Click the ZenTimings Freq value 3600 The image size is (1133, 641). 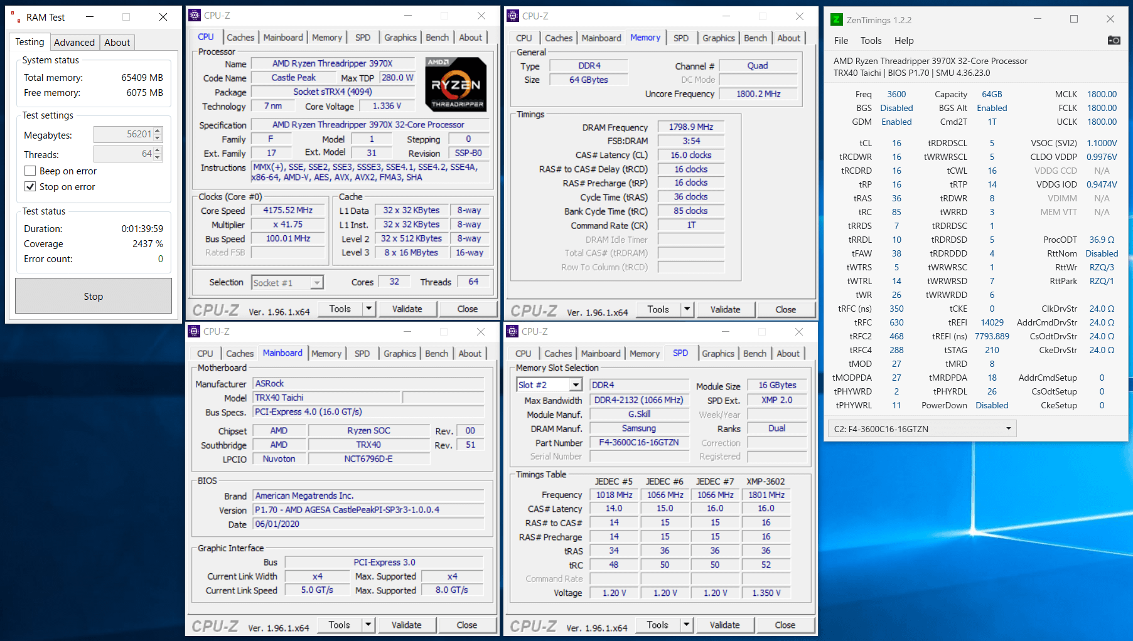tap(896, 94)
